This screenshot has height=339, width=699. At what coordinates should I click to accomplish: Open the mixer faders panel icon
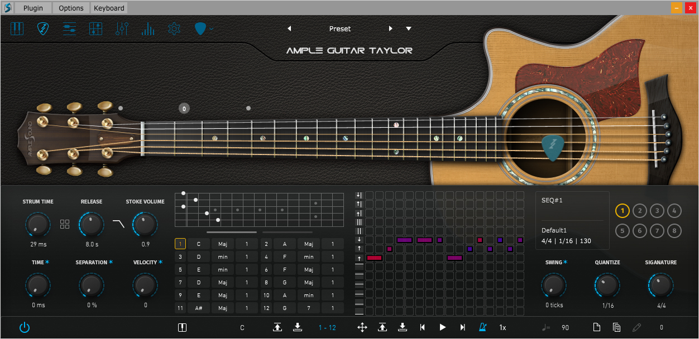pos(122,29)
